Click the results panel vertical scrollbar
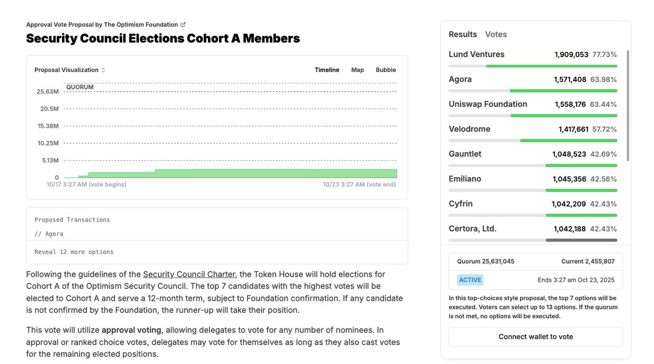This screenshot has width=654, height=364. [x=628, y=105]
